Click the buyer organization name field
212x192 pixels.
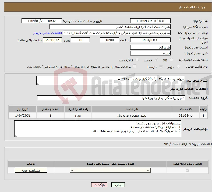(x=110, y=27)
